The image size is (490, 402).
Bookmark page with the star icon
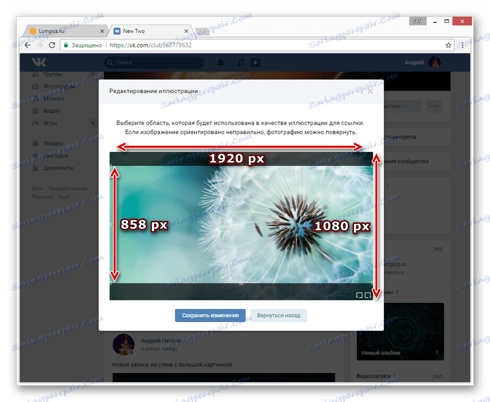(448, 45)
